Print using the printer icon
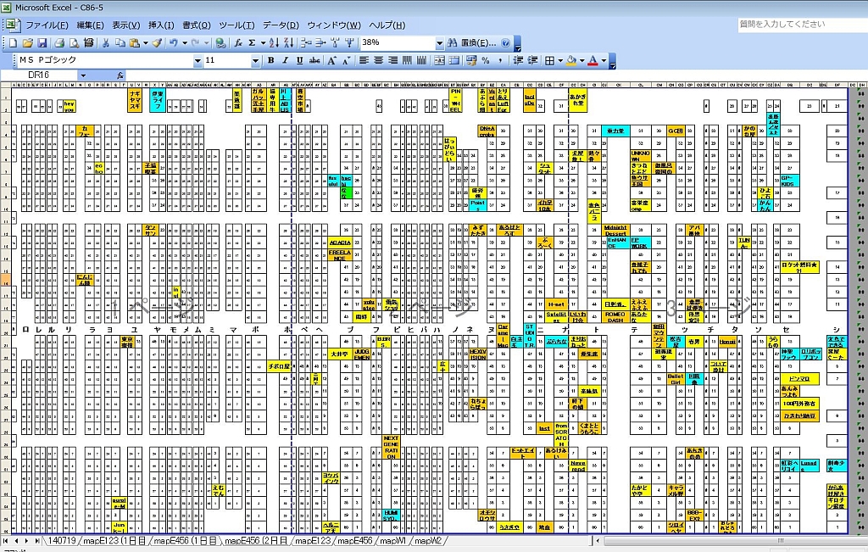This screenshot has height=552, width=868. pyautogui.click(x=59, y=42)
